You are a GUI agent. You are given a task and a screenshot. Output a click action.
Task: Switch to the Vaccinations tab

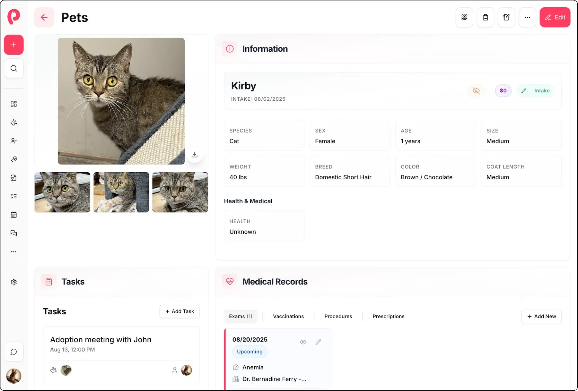288,316
